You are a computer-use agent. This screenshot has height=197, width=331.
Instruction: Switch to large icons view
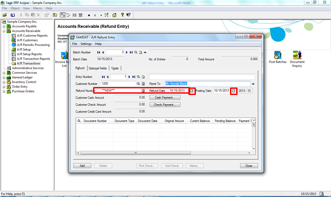pyautogui.click(x=62, y=15)
